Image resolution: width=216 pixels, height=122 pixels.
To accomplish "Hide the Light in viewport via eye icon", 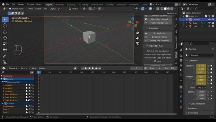I will [x=209, y=26].
